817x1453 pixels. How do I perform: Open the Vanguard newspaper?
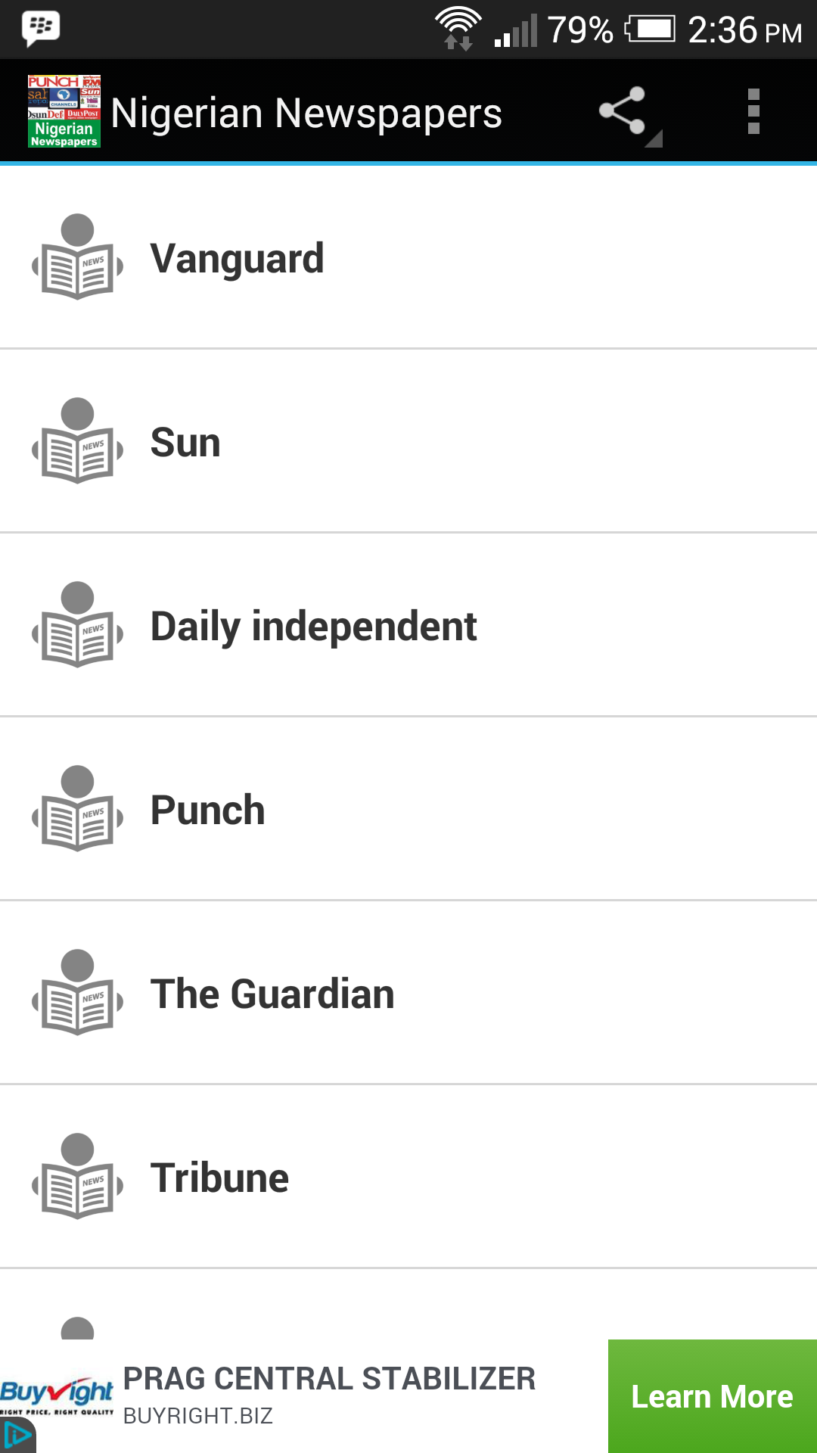(408, 257)
